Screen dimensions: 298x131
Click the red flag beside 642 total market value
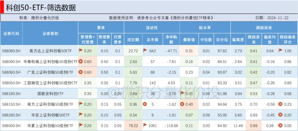point(145,51)
